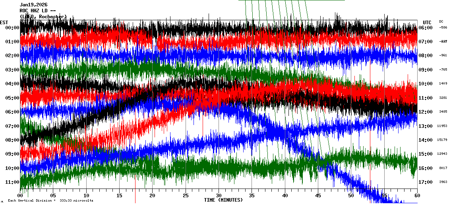Click the TIME (MINUTES) axis title
The image size is (449, 206).
[x=223, y=200]
